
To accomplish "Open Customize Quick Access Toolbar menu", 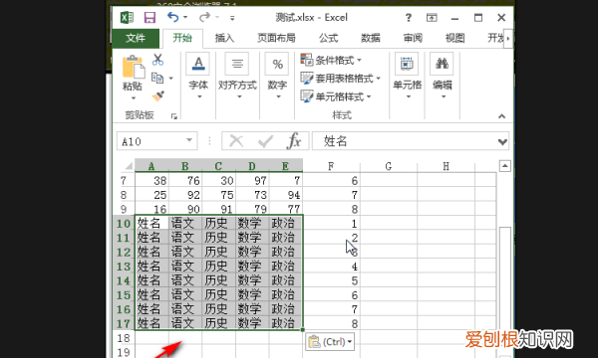I will click(232, 18).
